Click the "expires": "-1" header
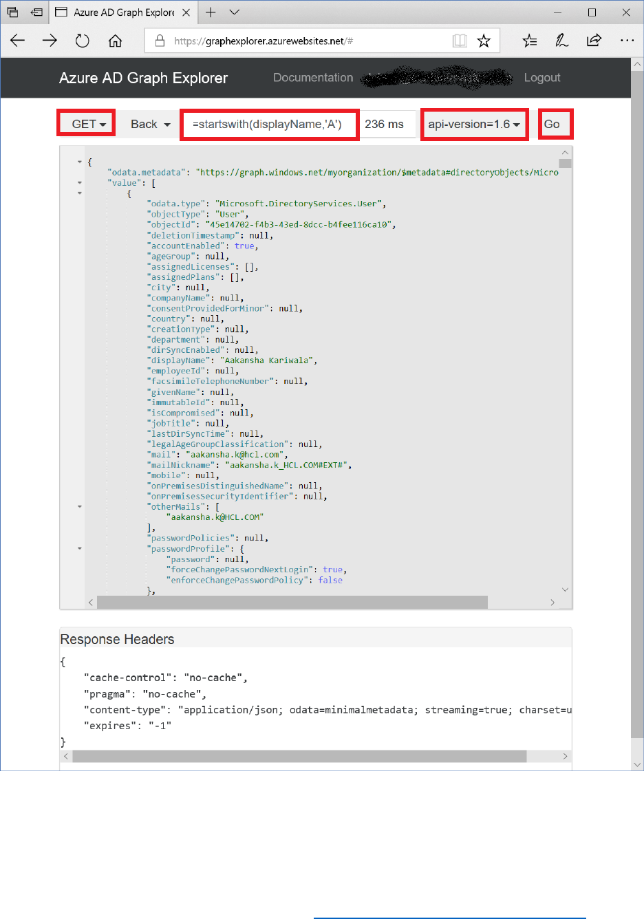 tap(127, 726)
